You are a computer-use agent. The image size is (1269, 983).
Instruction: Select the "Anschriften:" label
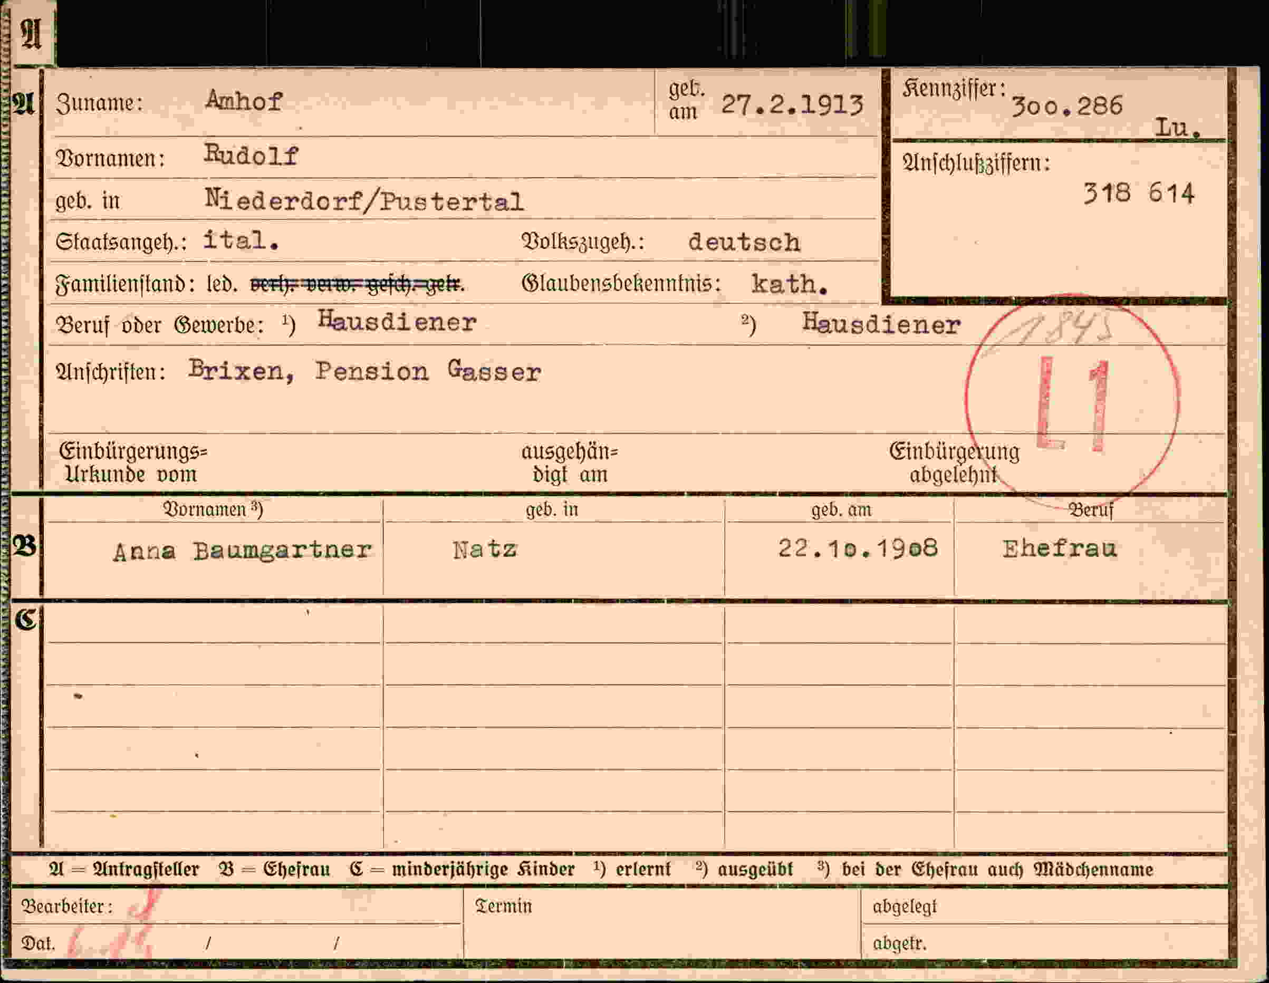click(x=110, y=372)
